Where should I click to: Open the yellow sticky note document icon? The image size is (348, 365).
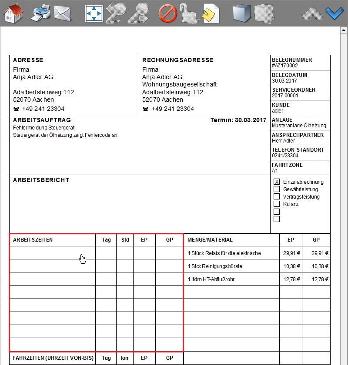coord(211,14)
